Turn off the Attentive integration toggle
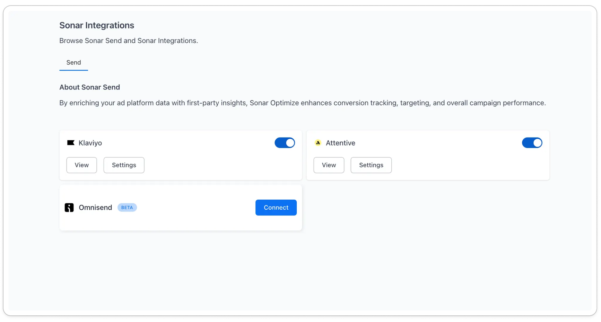This screenshot has height=322, width=601. (x=532, y=143)
